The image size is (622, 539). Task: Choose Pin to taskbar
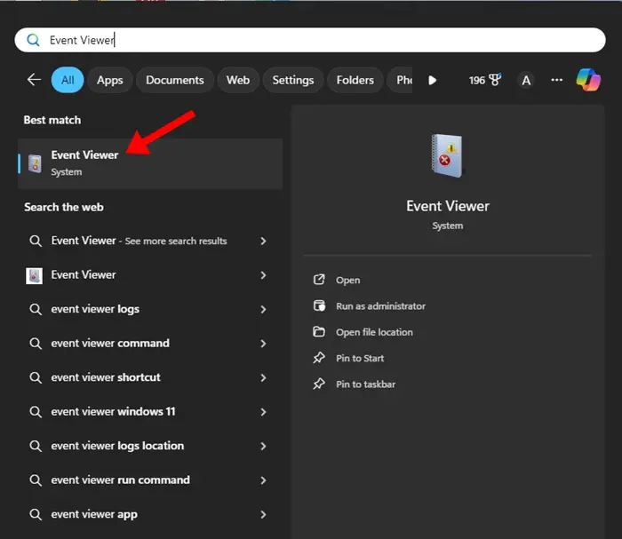(x=365, y=384)
